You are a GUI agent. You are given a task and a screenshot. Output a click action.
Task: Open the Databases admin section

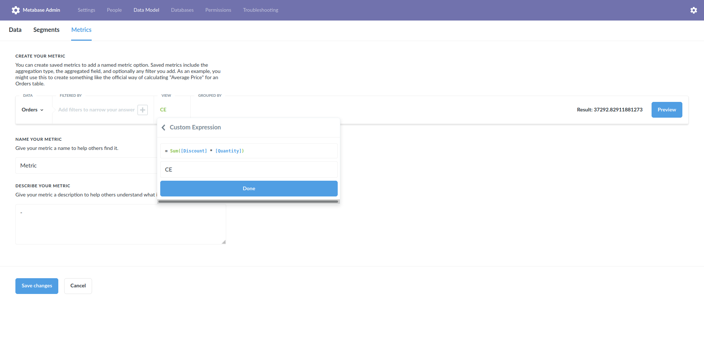click(x=182, y=10)
